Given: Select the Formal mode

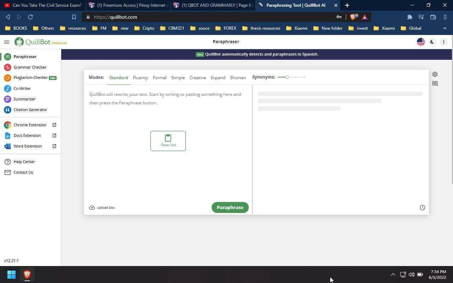Looking at the screenshot, I should pos(160,78).
